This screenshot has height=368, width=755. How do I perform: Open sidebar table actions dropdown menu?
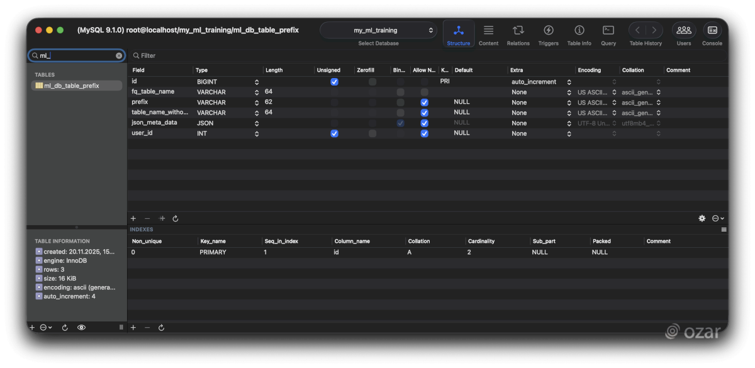(x=46, y=328)
